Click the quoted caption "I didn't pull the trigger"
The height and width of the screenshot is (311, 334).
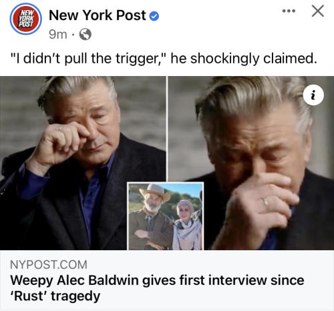point(88,59)
